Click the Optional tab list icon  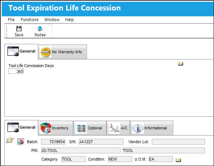(81, 128)
